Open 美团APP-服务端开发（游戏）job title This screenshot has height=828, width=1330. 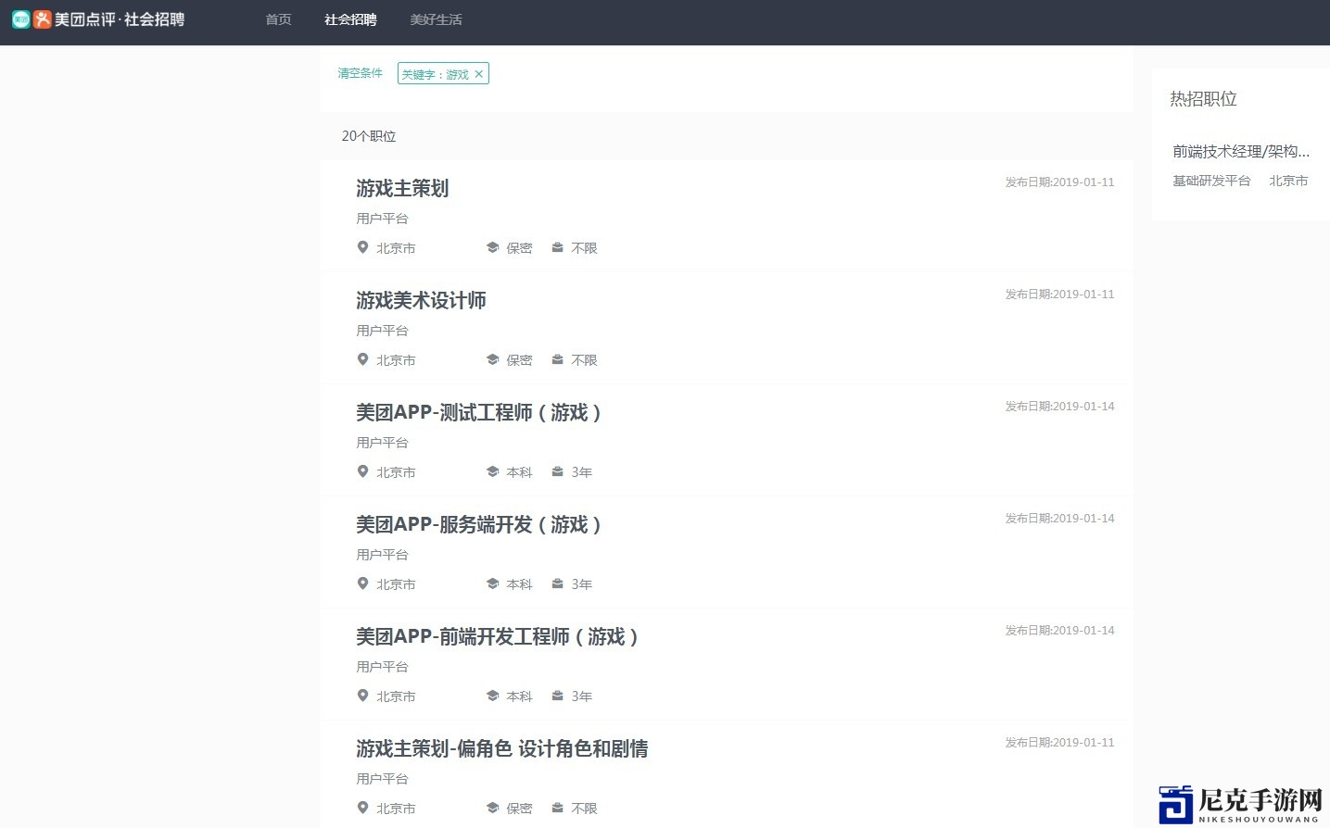(x=478, y=524)
